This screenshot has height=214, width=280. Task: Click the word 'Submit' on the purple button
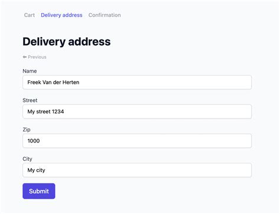[39, 191]
